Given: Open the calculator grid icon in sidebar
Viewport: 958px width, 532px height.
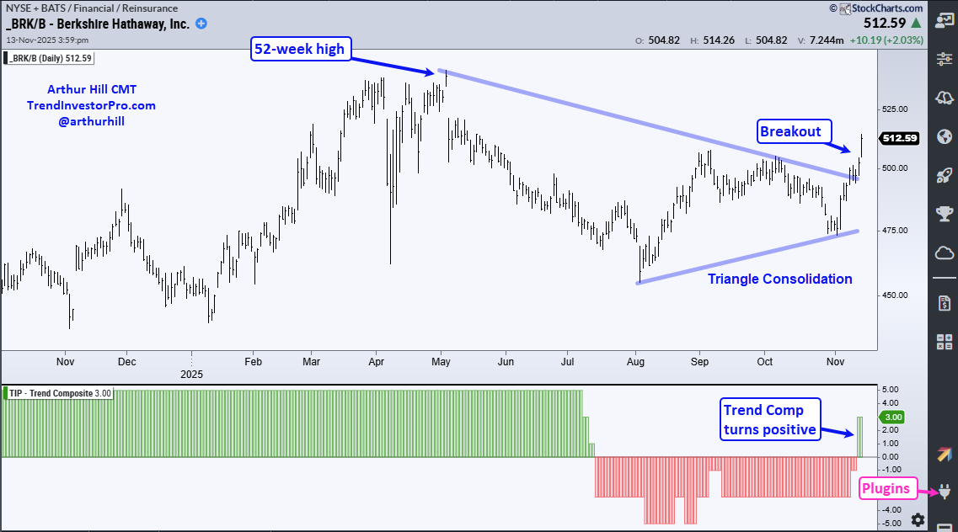Looking at the screenshot, I should point(944,342).
